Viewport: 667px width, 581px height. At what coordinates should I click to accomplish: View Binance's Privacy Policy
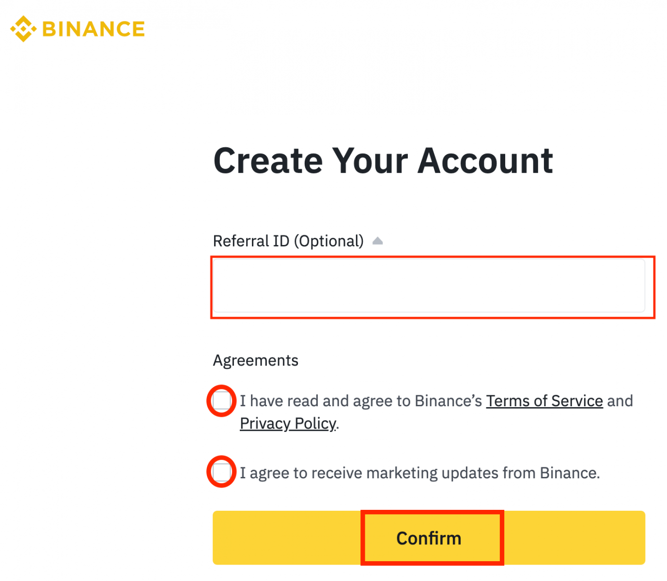tap(288, 423)
